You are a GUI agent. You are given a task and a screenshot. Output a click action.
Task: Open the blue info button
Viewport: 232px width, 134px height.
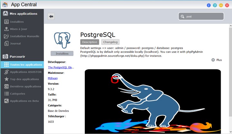pos(208,5)
